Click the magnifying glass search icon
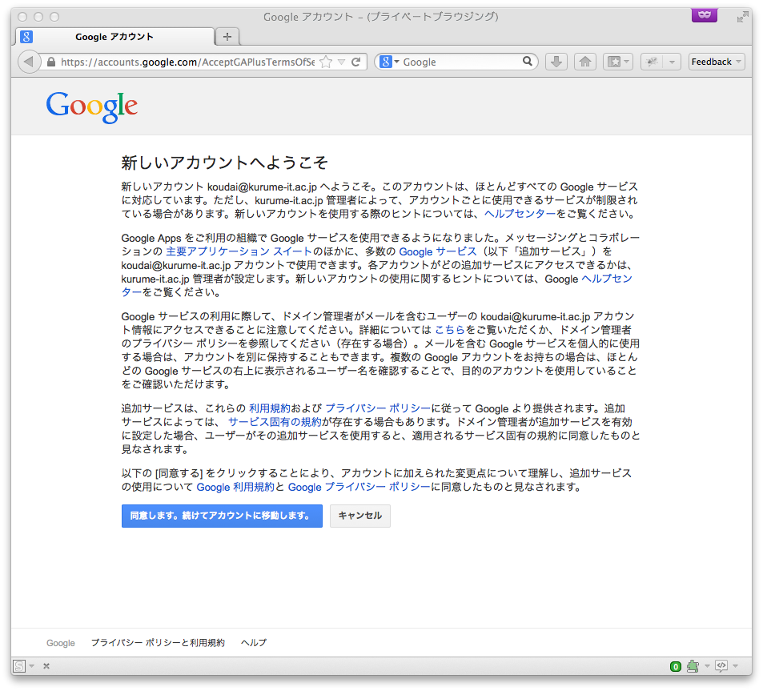The width and height of the screenshot is (763, 691). tap(528, 62)
